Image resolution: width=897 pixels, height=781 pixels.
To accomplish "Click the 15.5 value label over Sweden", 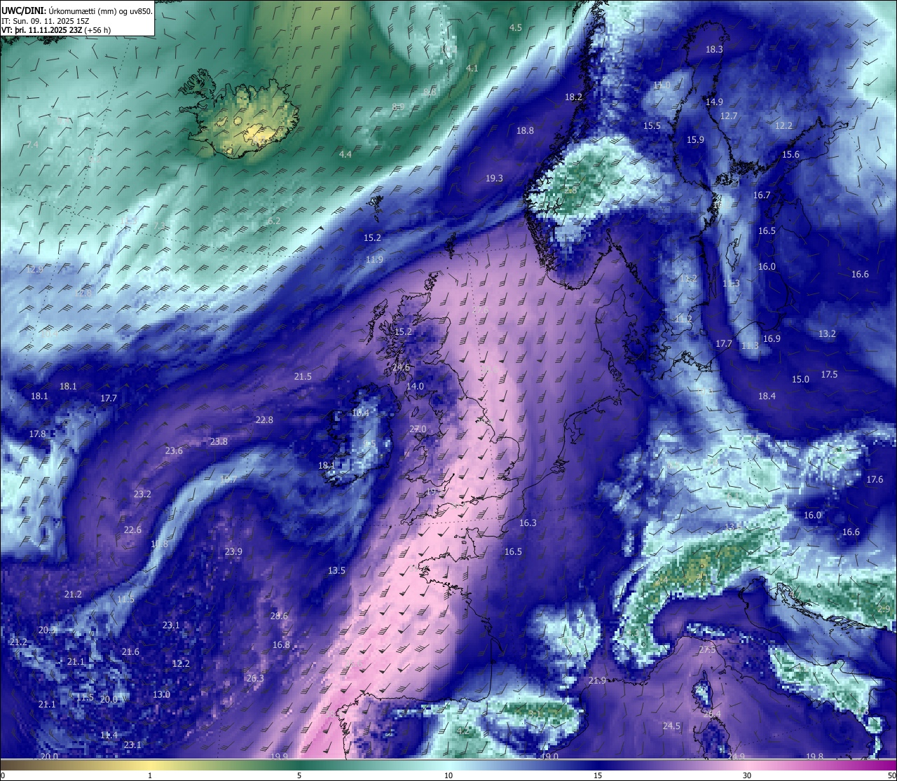I will [652, 126].
